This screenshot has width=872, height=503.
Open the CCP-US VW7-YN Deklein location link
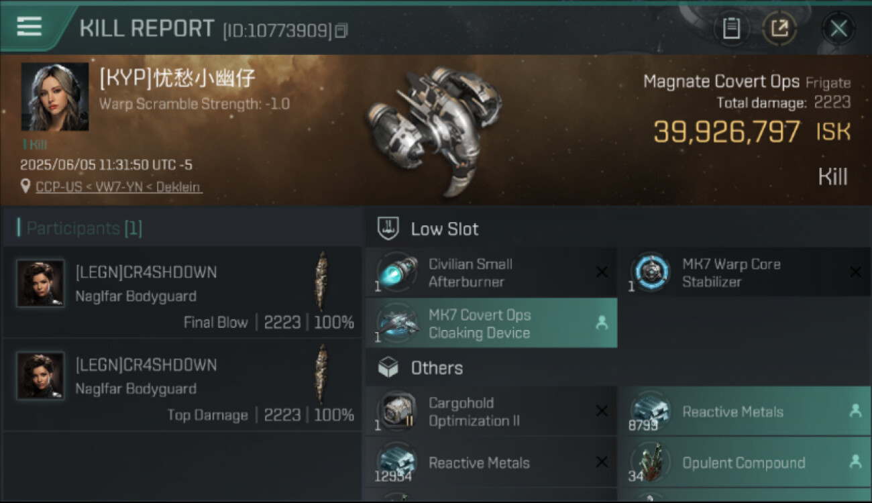tap(119, 187)
